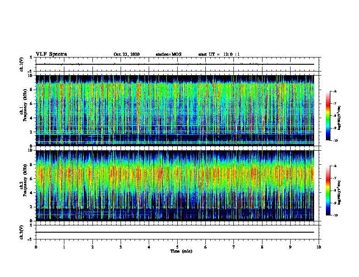This screenshot has height=277, width=359.
Task: Click the "5" tick on the time axis
Action: pos(177,247)
